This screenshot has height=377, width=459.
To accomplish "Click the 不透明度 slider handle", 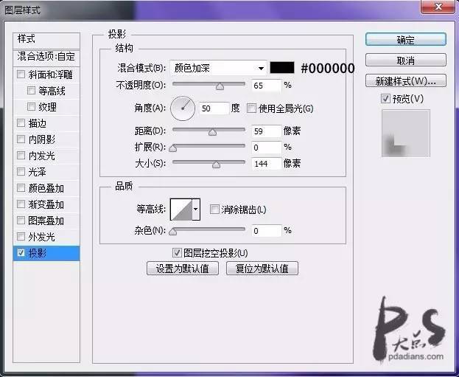I will click(x=220, y=86).
